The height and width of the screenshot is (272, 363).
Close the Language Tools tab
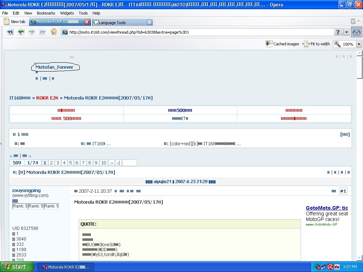(150, 22)
